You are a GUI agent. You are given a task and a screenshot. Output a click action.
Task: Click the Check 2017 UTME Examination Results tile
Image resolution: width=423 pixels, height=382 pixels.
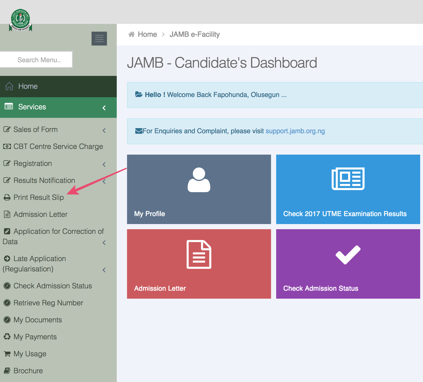click(348, 189)
